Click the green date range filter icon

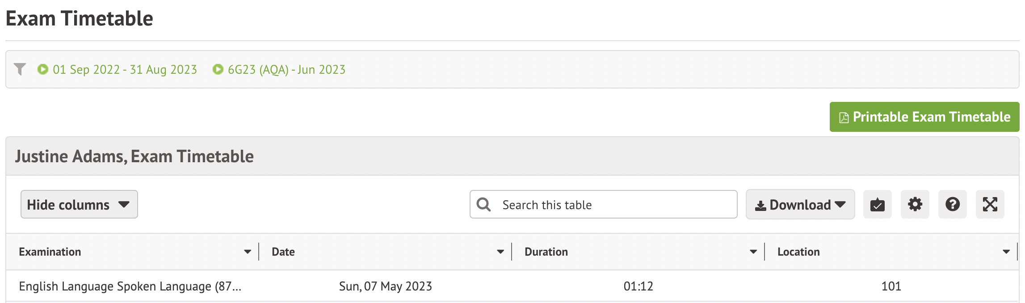(43, 69)
